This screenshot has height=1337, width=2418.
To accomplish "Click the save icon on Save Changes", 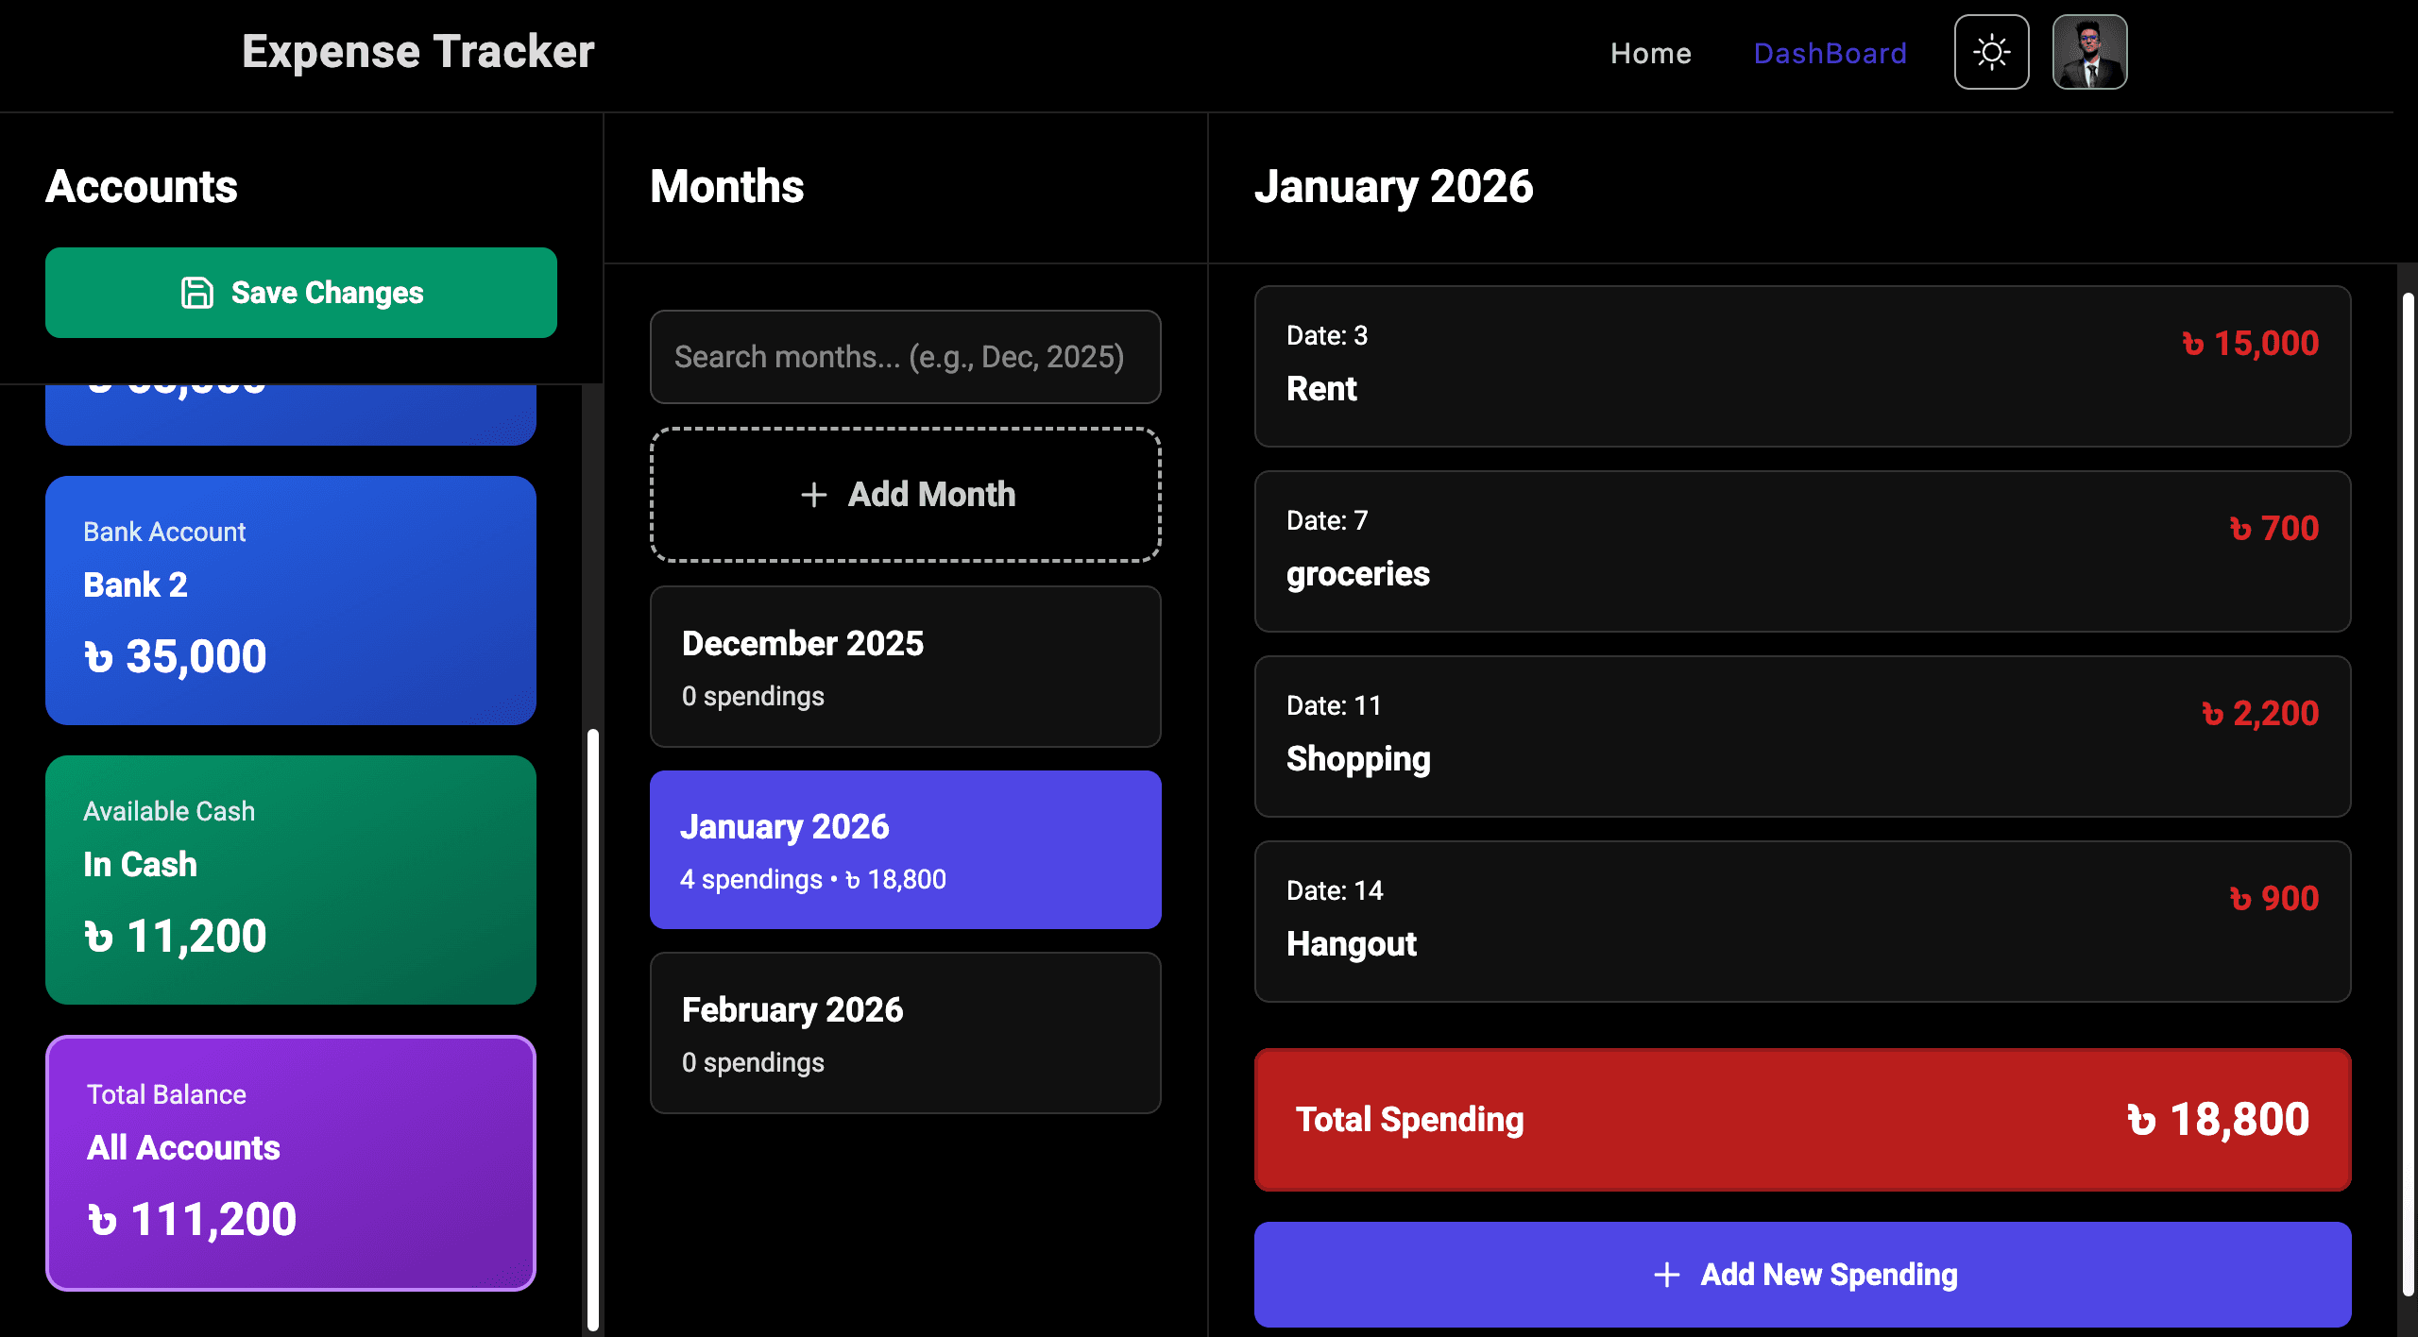I will pyautogui.click(x=196, y=293).
